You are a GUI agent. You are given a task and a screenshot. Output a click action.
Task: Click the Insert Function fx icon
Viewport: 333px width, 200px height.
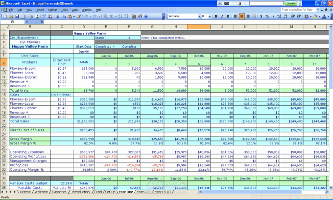pos(42,22)
